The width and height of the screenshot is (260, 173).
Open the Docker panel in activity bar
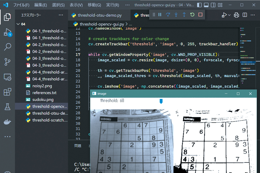(x=7, y=122)
